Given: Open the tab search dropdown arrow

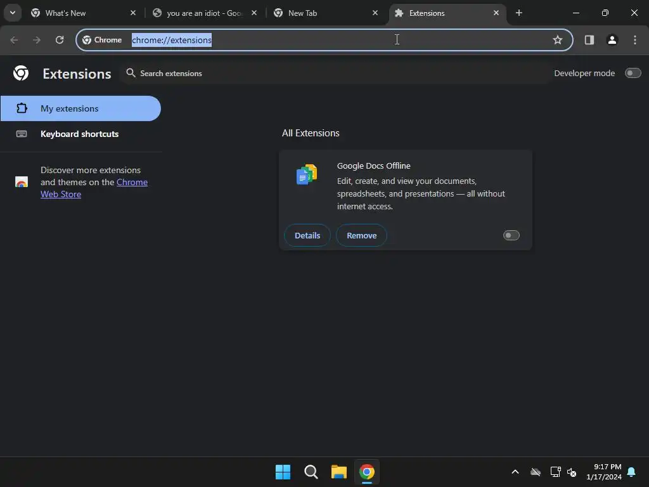Looking at the screenshot, I should 13,13.
